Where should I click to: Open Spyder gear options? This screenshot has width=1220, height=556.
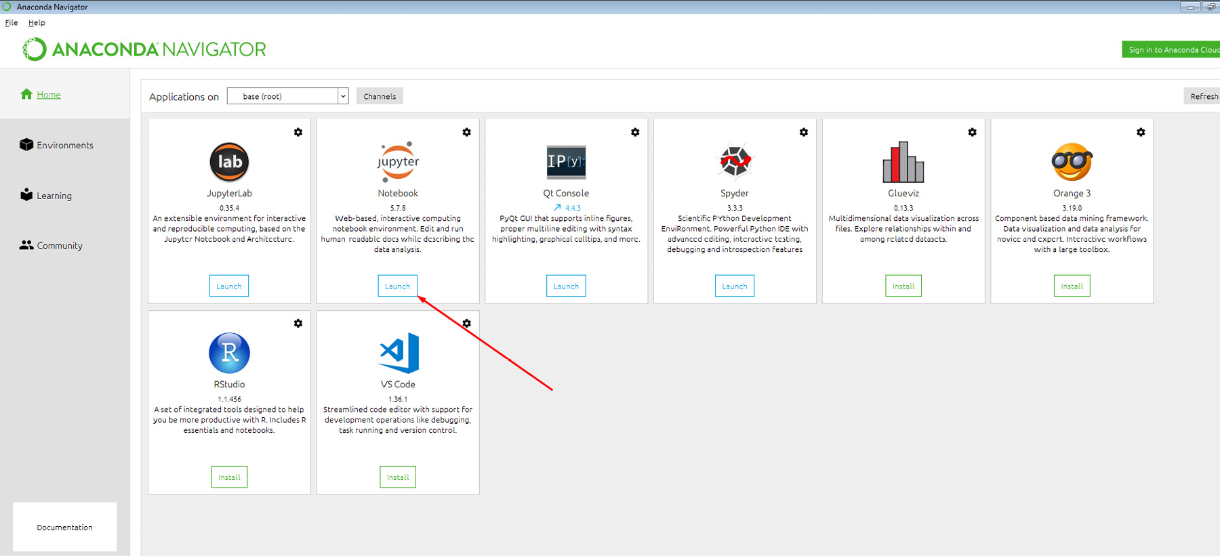pos(804,132)
